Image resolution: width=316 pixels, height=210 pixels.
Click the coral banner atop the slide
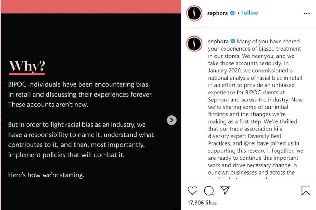point(91,6)
